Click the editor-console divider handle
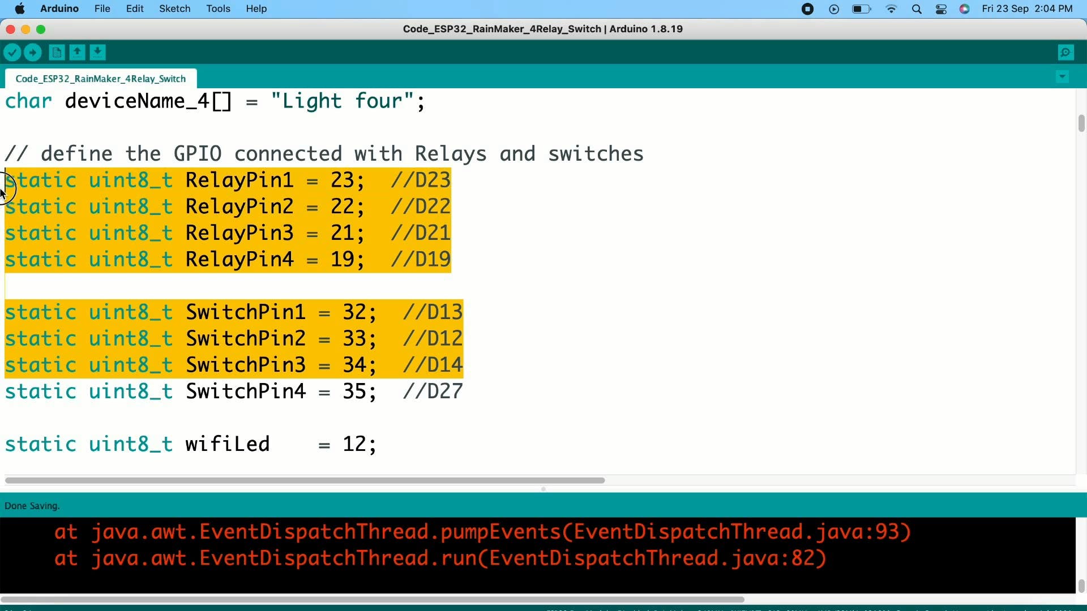 (x=543, y=489)
